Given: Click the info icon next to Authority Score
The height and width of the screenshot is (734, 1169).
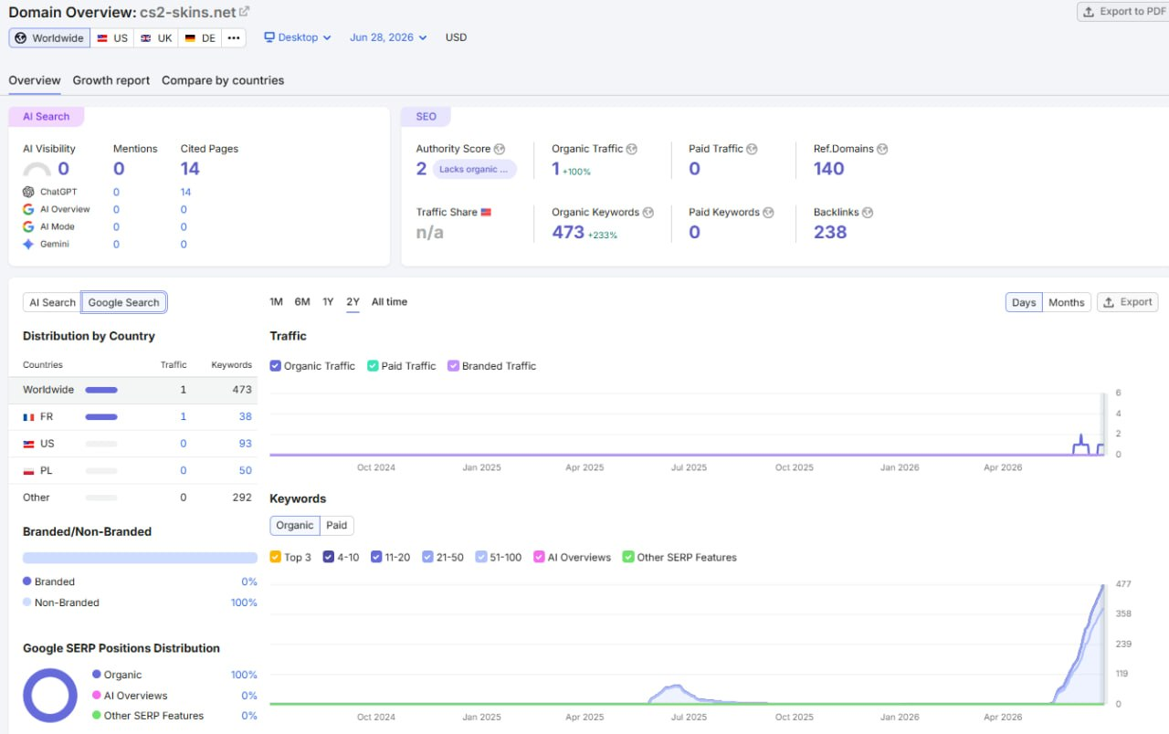Looking at the screenshot, I should pyautogui.click(x=500, y=149).
